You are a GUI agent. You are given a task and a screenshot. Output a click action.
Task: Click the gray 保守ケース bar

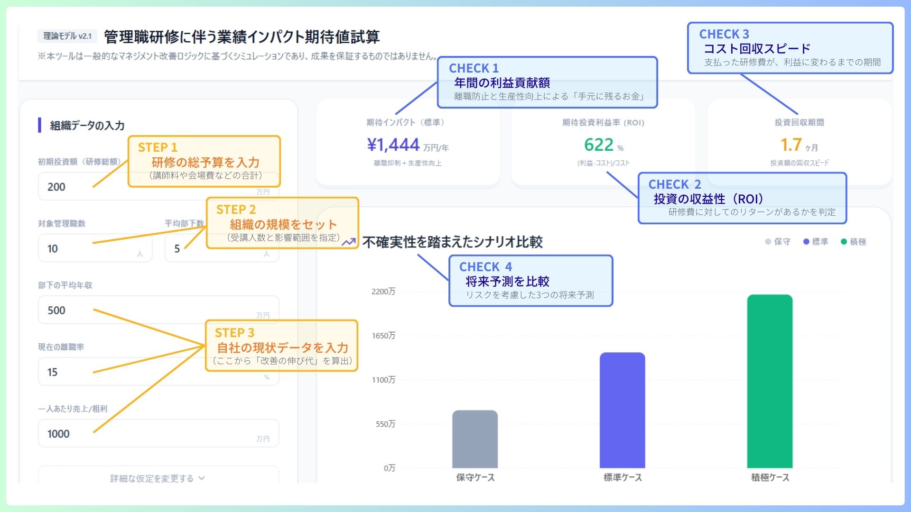(474, 439)
